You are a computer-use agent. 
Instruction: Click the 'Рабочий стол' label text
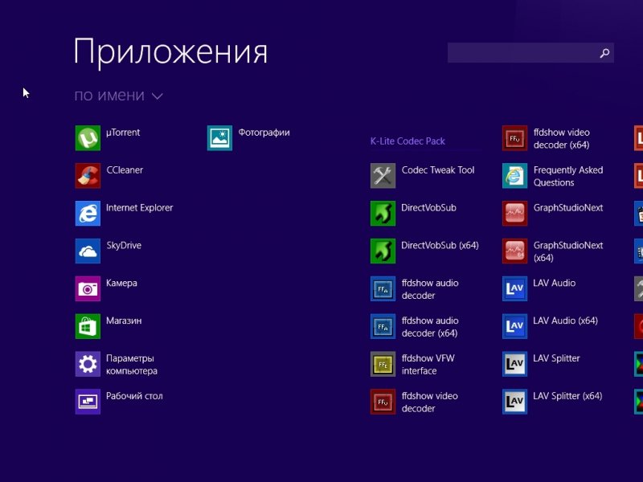click(x=134, y=396)
